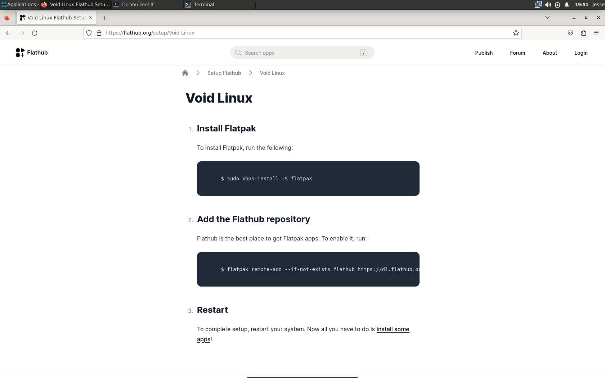
Task: Click the magnifier icon in search box
Action: pyautogui.click(x=238, y=53)
